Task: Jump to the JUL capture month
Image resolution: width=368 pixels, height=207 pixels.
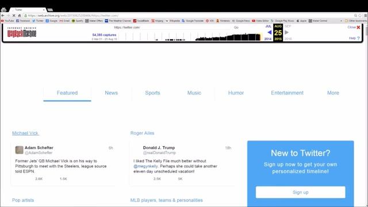Action: click(x=269, y=26)
